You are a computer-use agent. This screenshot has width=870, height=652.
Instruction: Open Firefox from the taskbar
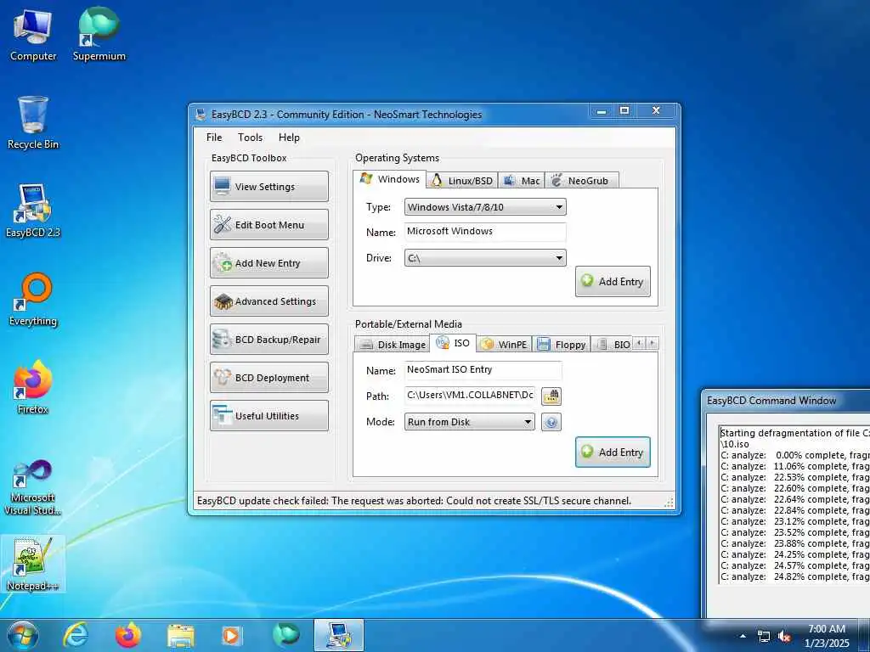click(128, 635)
